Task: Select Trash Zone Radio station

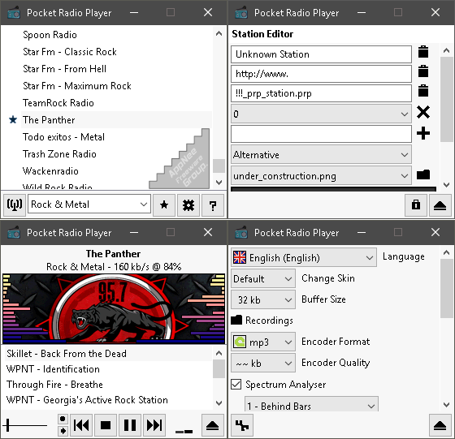Action: click(59, 154)
